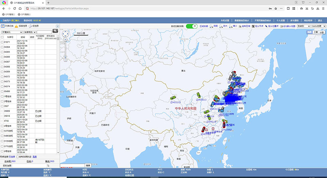327x178 pixels.
Task: Open the 所属车队 fleet dropdown
Action: coord(11,31)
